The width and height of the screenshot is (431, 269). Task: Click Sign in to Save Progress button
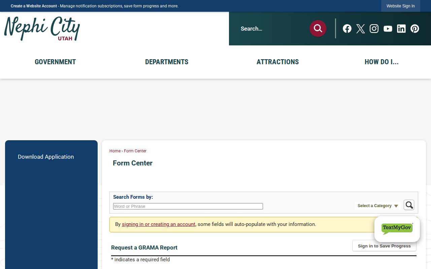tap(384, 246)
